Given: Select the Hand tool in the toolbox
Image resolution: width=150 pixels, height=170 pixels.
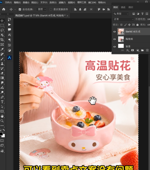Looking at the screenshot, I should 2,116.
